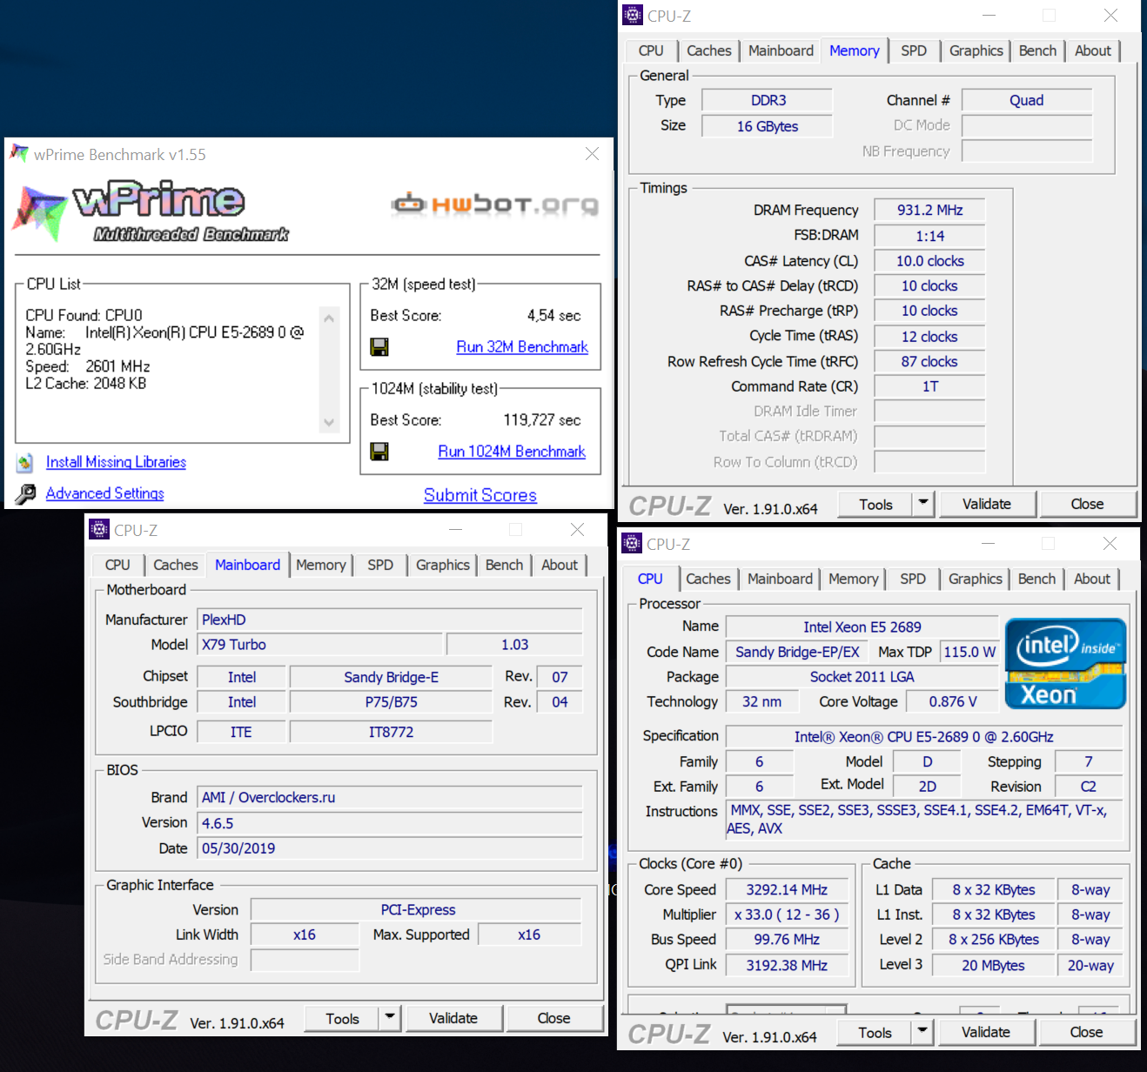Click the Close button in the Mainboard window
The image size is (1147, 1072).
click(x=553, y=1018)
